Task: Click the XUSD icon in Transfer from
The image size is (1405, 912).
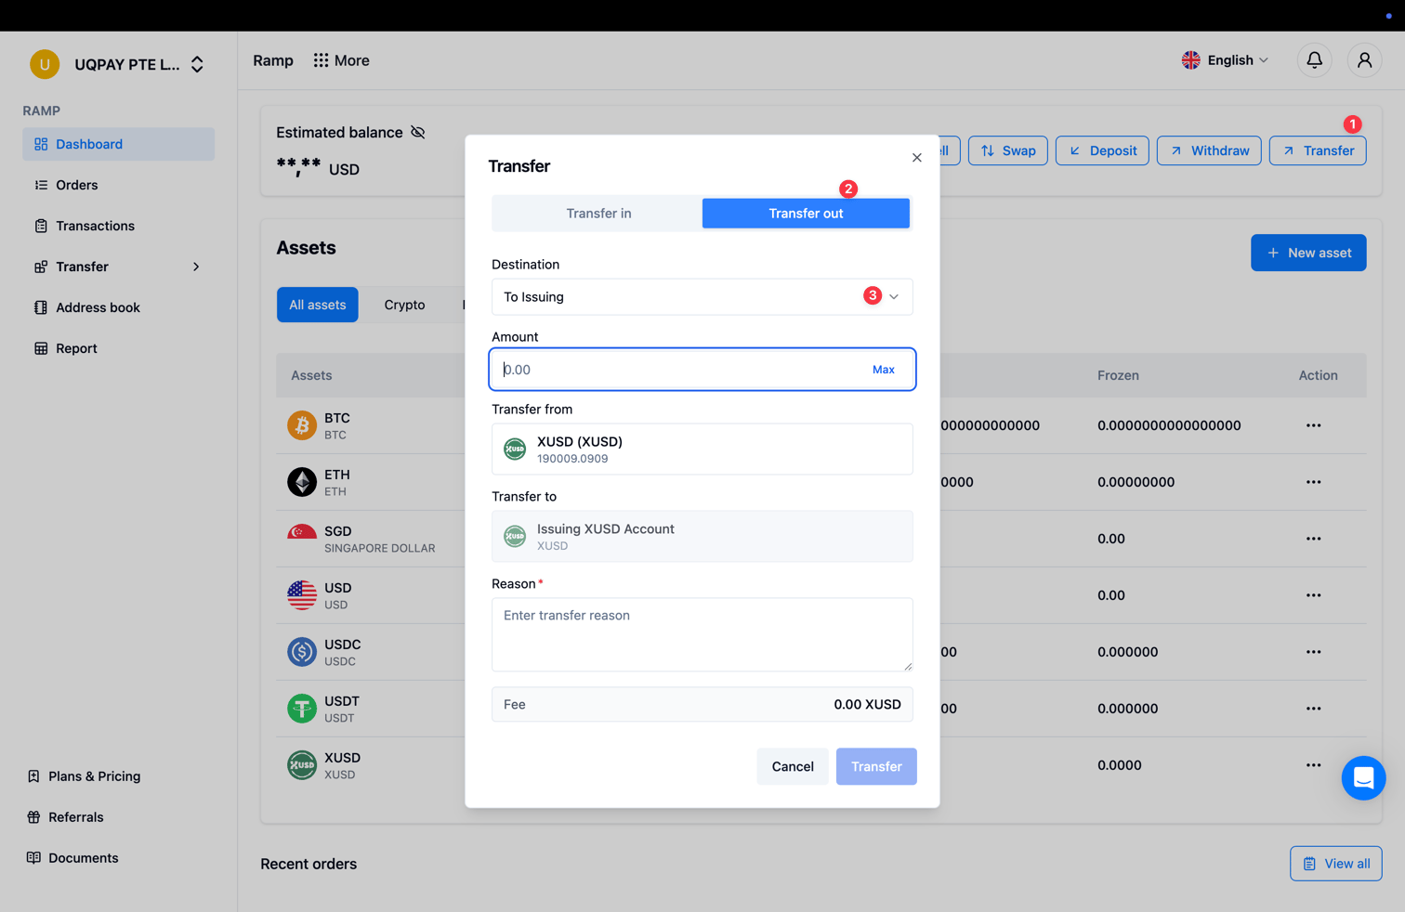Action: [x=515, y=449]
